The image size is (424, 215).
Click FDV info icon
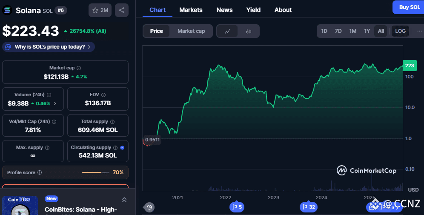click(x=103, y=95)
